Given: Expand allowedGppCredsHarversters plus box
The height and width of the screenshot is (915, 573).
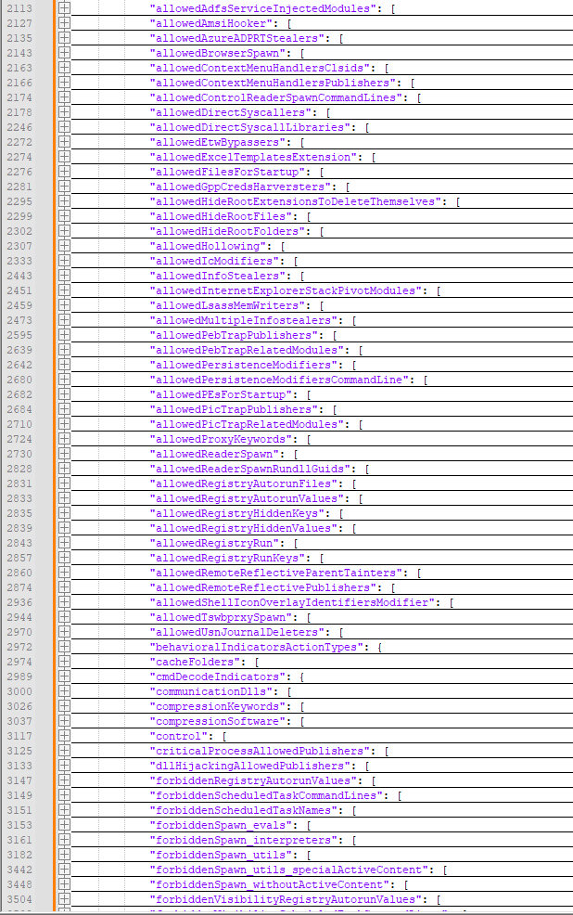Looking at the screenshot, I should coord(64,187).
